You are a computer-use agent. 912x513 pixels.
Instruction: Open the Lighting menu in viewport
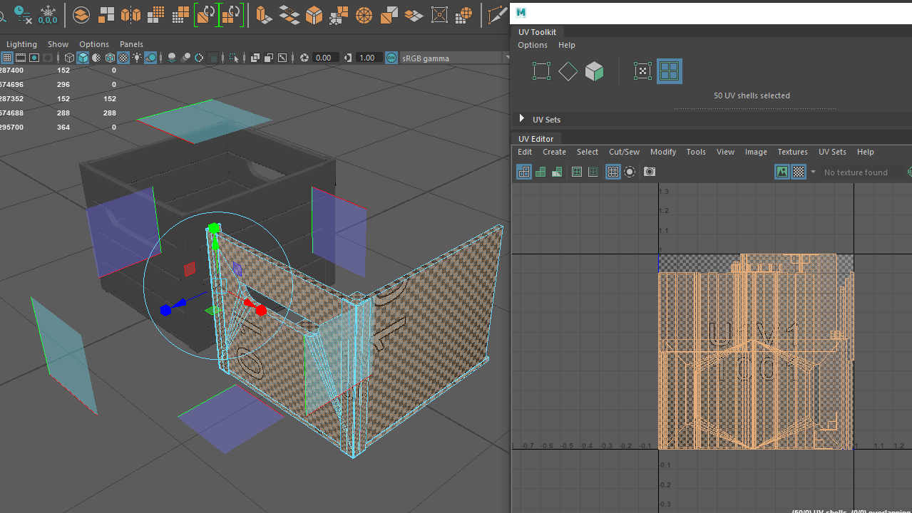[x=21, y=44]
